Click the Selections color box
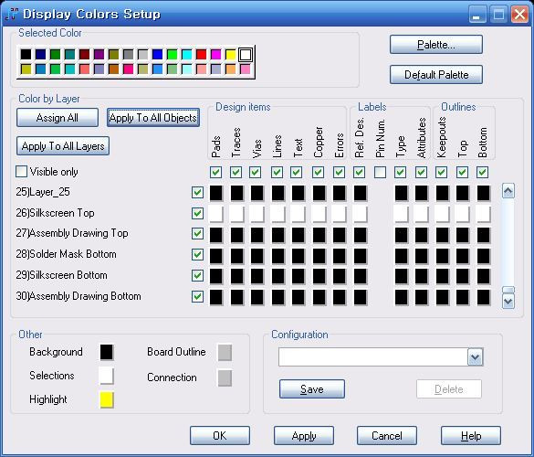This screenshot has width=534, height=457. point(107,376)
